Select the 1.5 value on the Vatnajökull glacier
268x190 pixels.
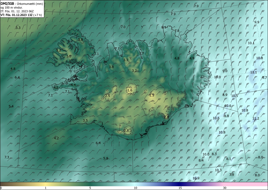[x=152, y=95]
